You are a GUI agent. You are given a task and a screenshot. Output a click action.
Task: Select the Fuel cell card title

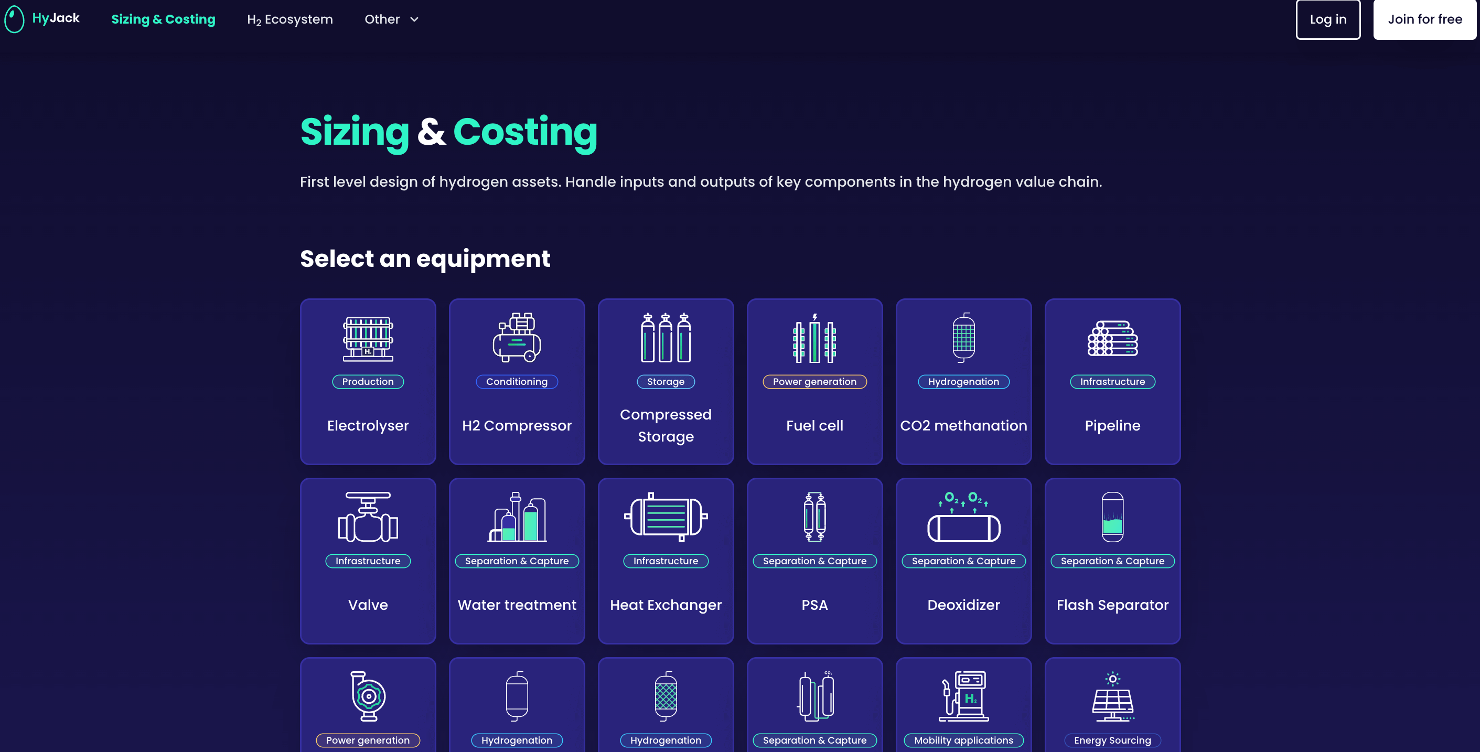tap(814, 426)
